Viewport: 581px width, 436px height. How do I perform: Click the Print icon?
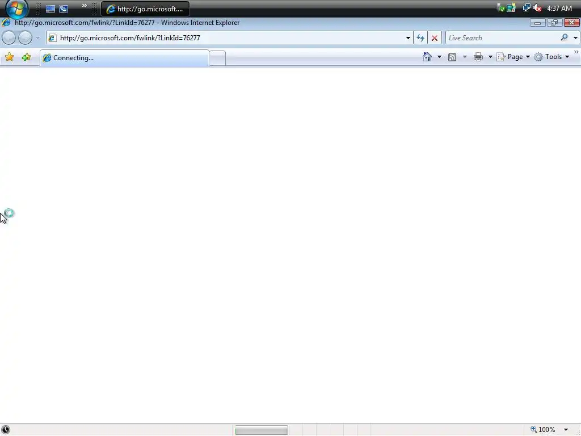[478, 57]
